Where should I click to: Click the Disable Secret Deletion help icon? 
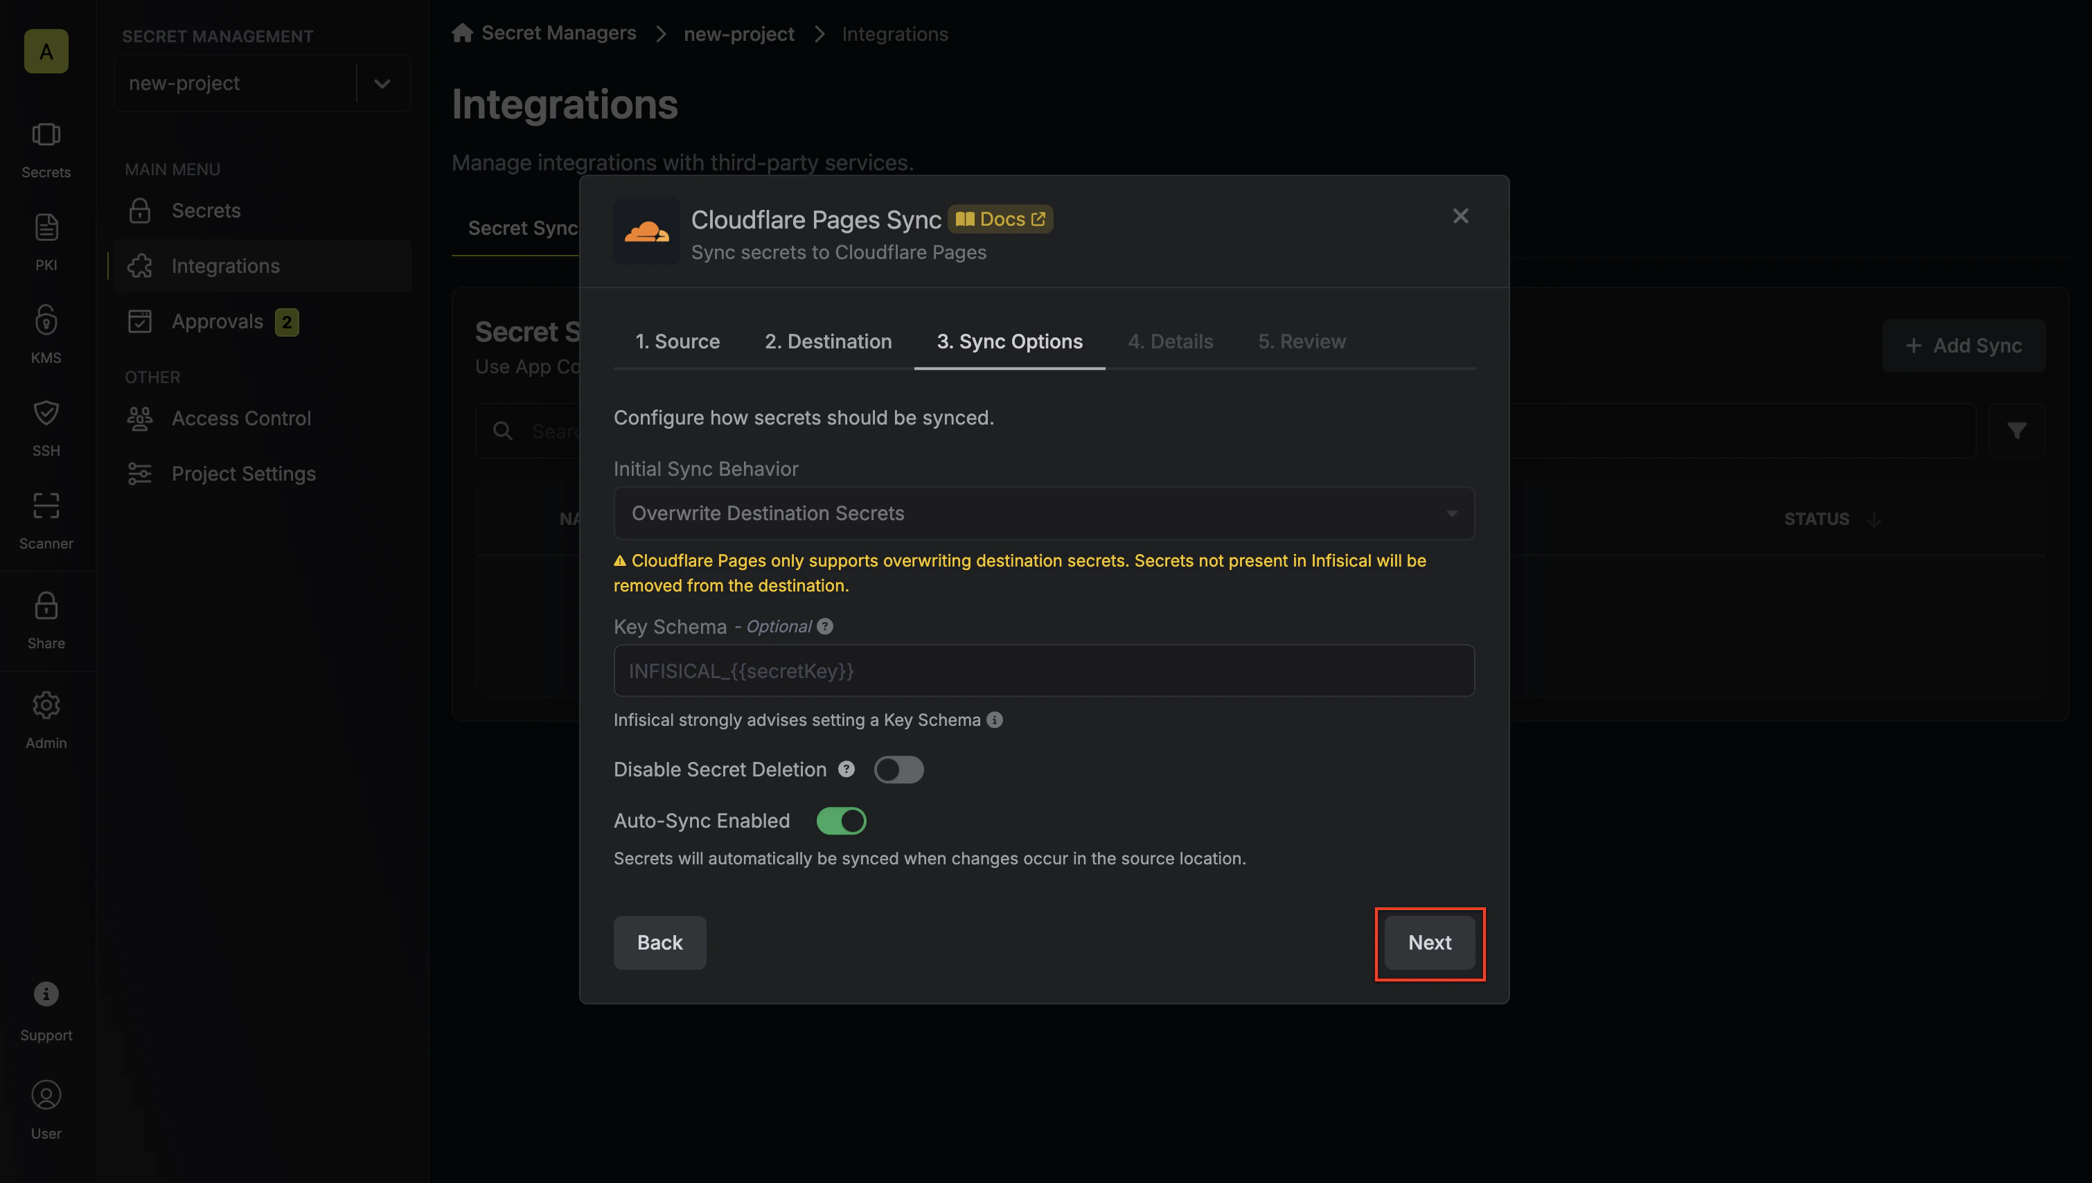click(846, 770)
